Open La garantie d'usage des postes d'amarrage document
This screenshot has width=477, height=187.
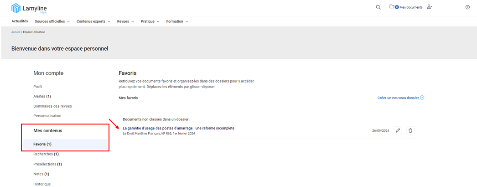point(178,128)
